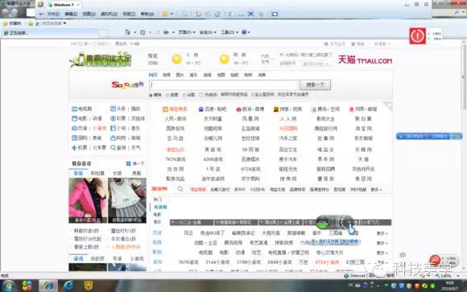467x292 pixels.
Task: Click the magnifier icon in the 淘宝网 bar
Action: click(x=180, y=189)
